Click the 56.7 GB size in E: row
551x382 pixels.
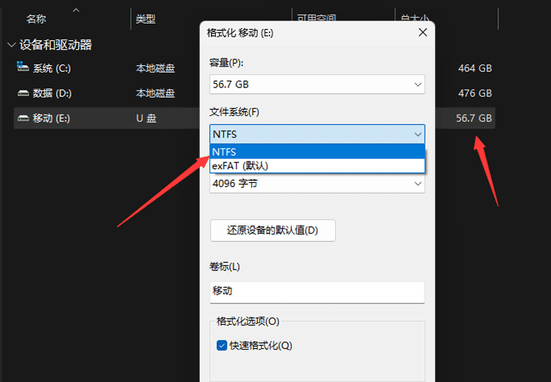(474, 118)
